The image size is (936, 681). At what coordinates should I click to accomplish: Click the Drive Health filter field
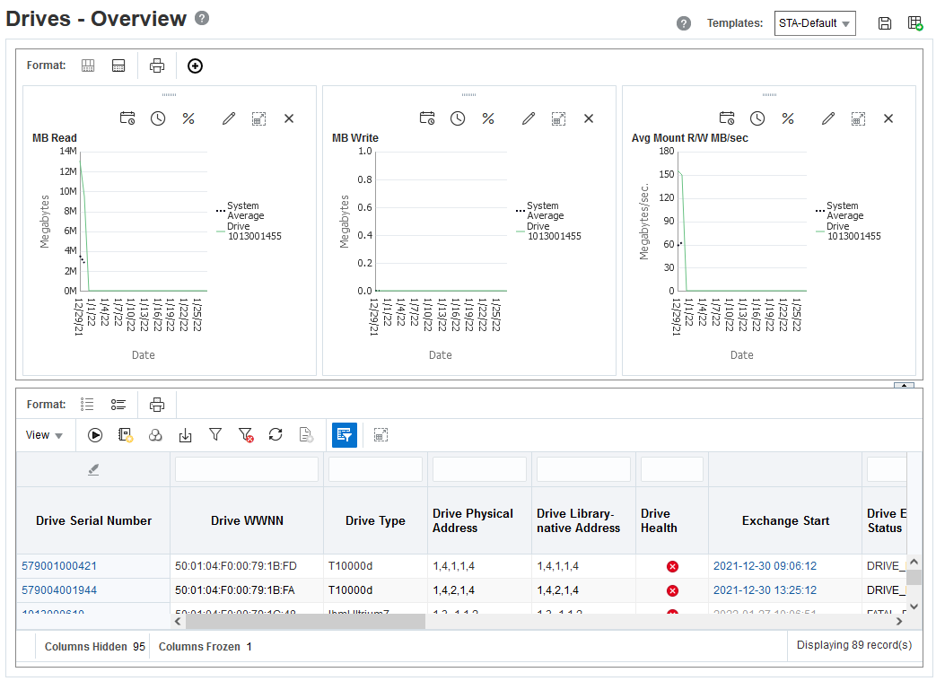click(x=671, y=469)
